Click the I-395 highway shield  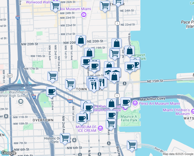pos(70,101)
